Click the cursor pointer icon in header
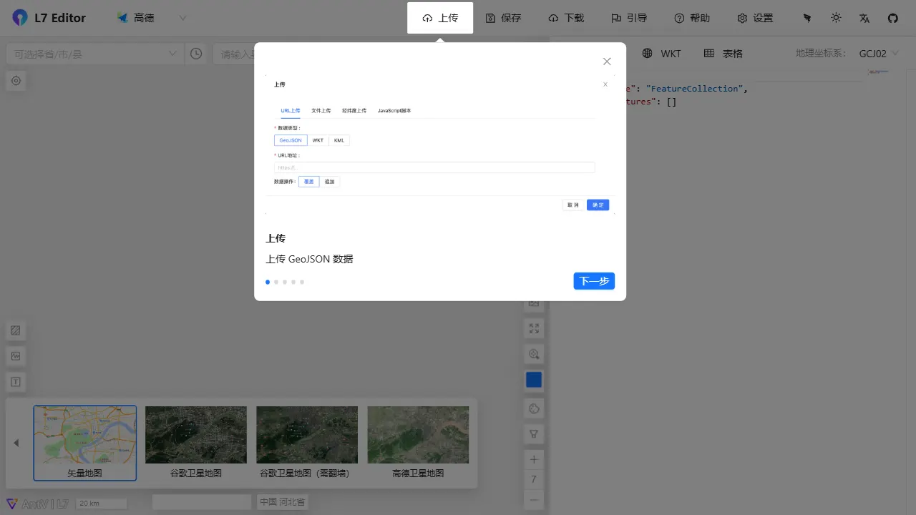This screenshot has width=916, height=515. (807, 18)
